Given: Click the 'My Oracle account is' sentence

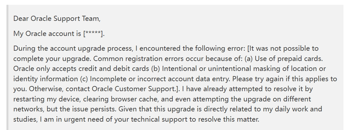Looking at the screenshot, I should tap(47, 34).
